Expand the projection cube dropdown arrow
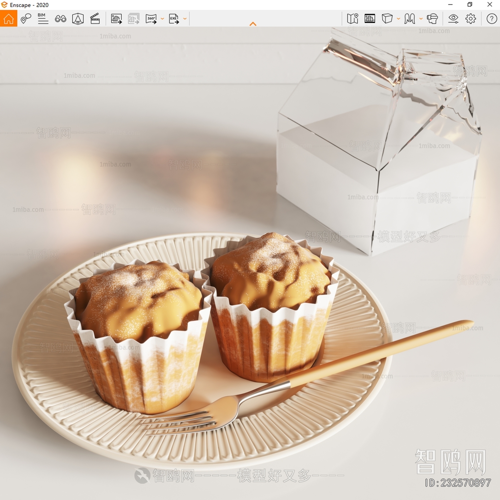Image resolution: width=500 pixels, height=500 pixels. [x=398, y=19]
